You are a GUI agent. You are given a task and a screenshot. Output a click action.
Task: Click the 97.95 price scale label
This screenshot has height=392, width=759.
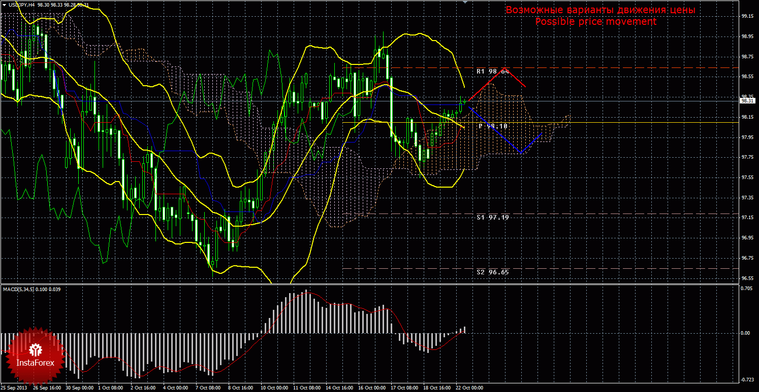tap(747, 137)
